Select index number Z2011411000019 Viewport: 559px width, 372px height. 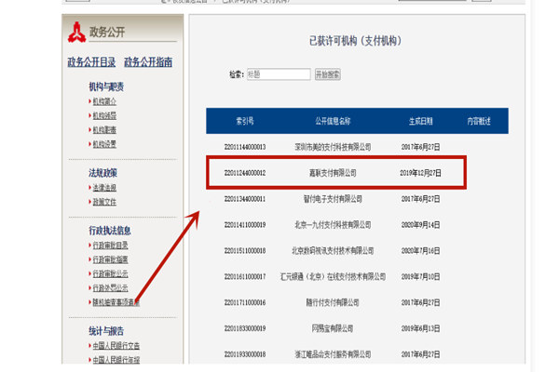point(245,225)
